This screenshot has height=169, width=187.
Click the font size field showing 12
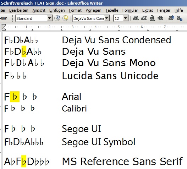(118, 18)
